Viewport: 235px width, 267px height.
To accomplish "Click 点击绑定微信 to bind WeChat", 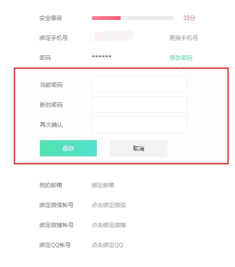I will (x=109, y=205).
